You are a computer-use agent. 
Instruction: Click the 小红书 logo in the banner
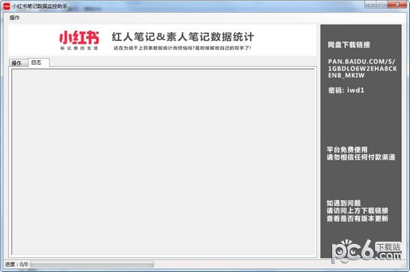(79, 40)
